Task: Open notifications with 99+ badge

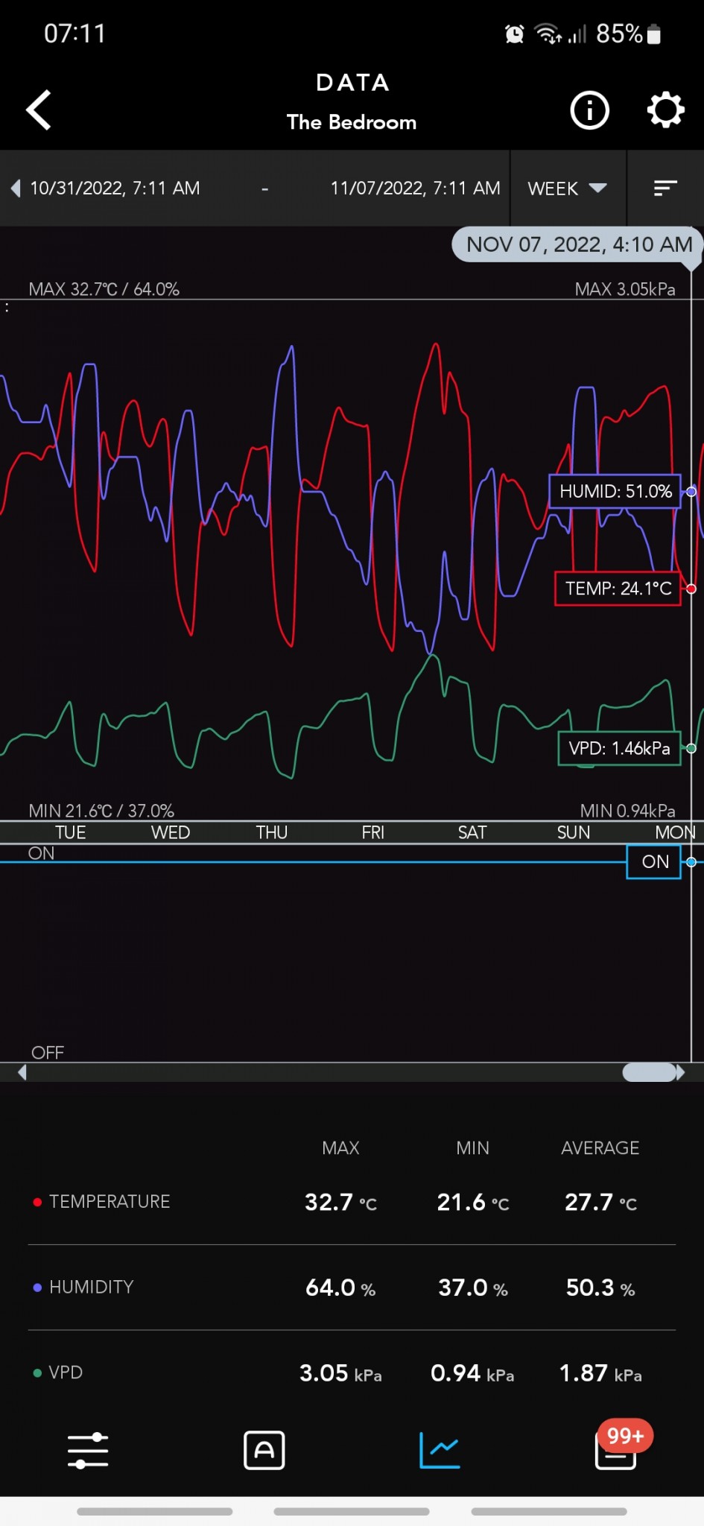Action: pos(616,1450)
